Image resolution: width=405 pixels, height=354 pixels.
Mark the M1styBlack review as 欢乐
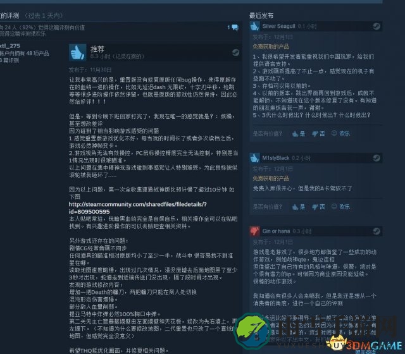point(340,207)
